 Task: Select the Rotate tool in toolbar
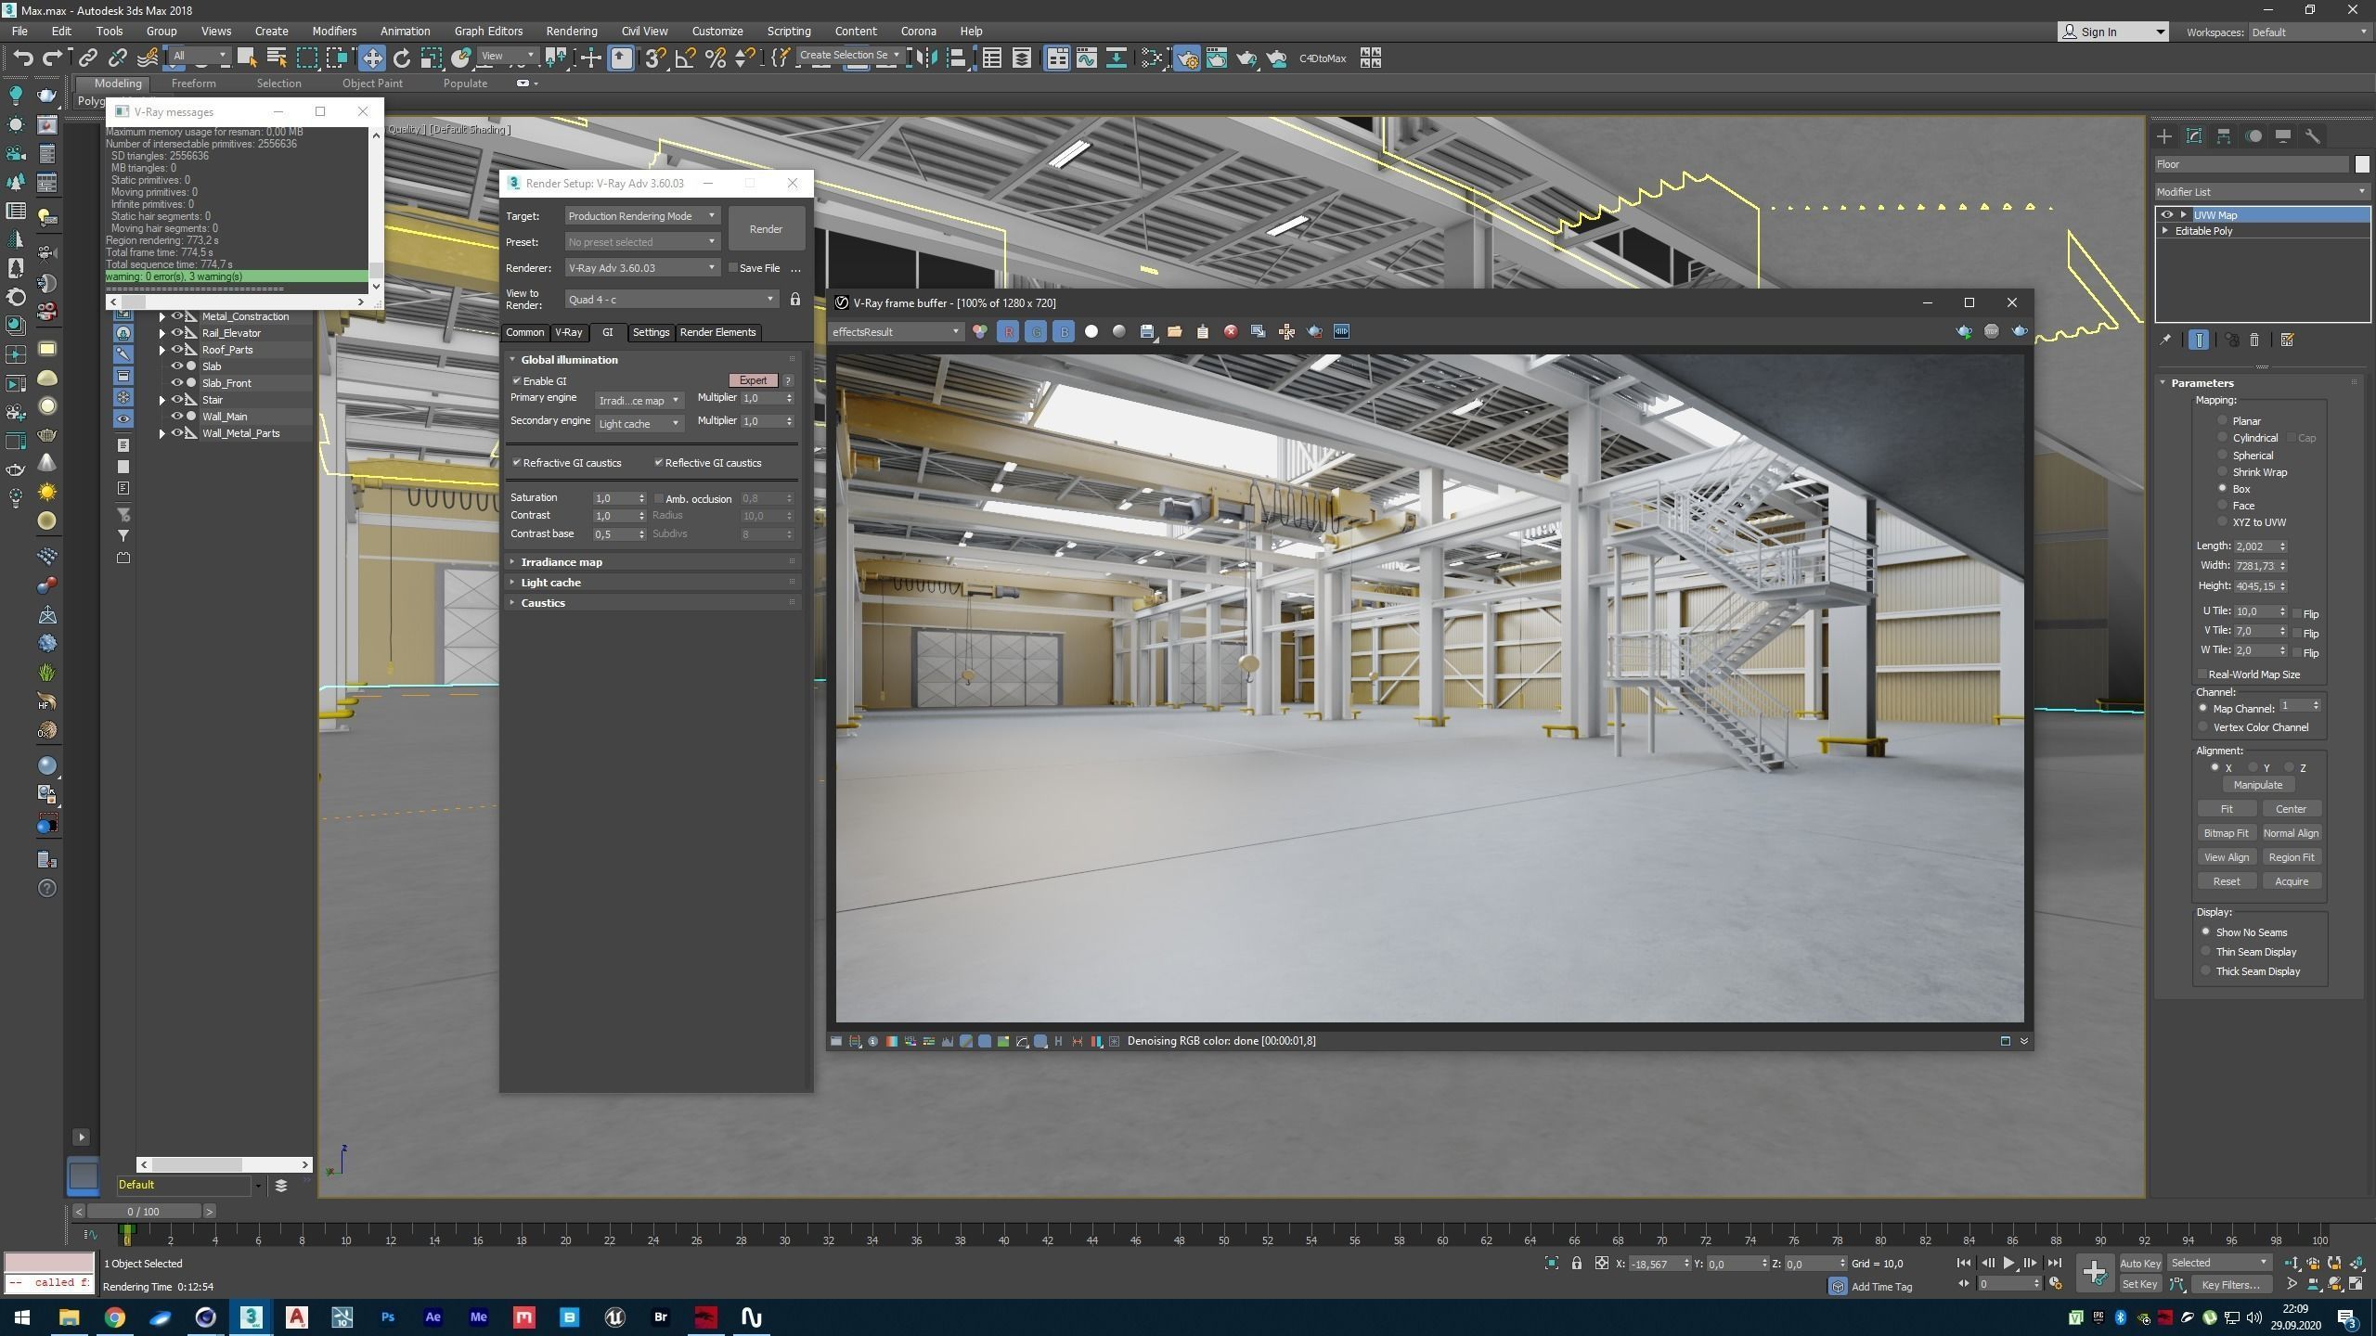pos(401,58)
